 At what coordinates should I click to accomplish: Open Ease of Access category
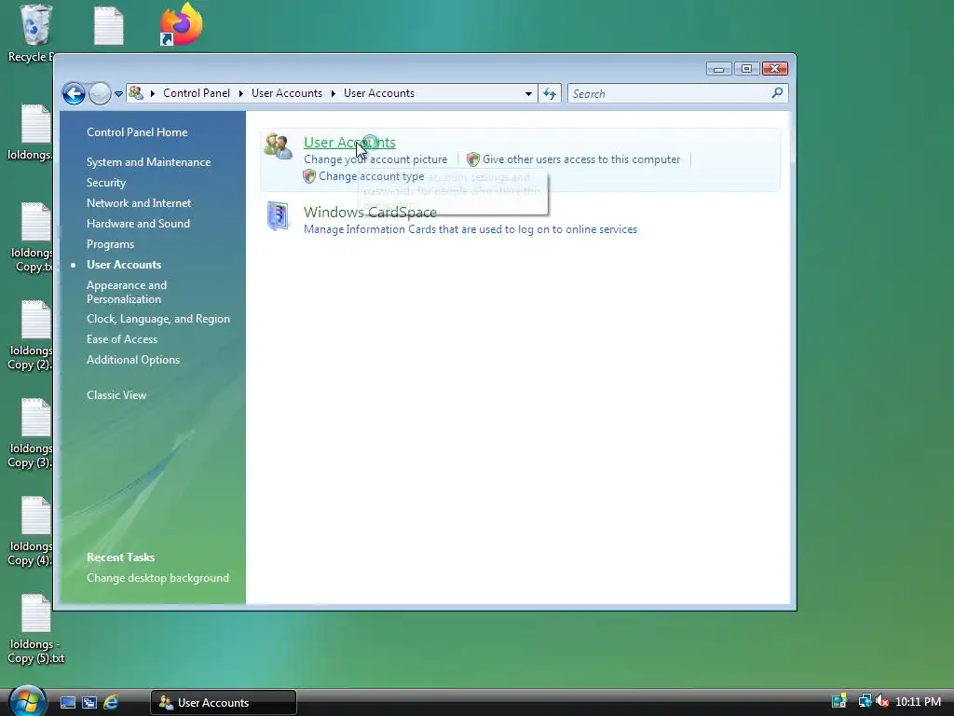(122, 339)
